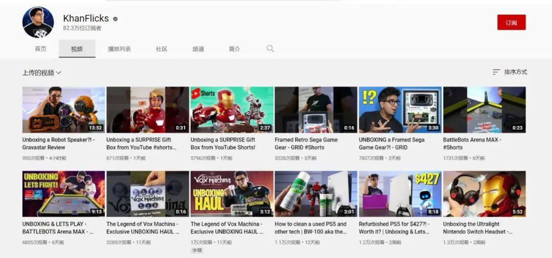Viewport: 552px width, 258px height.
Task: Click the '1.3万次观看 • 2周前' metadata
Action: [464, 243]
